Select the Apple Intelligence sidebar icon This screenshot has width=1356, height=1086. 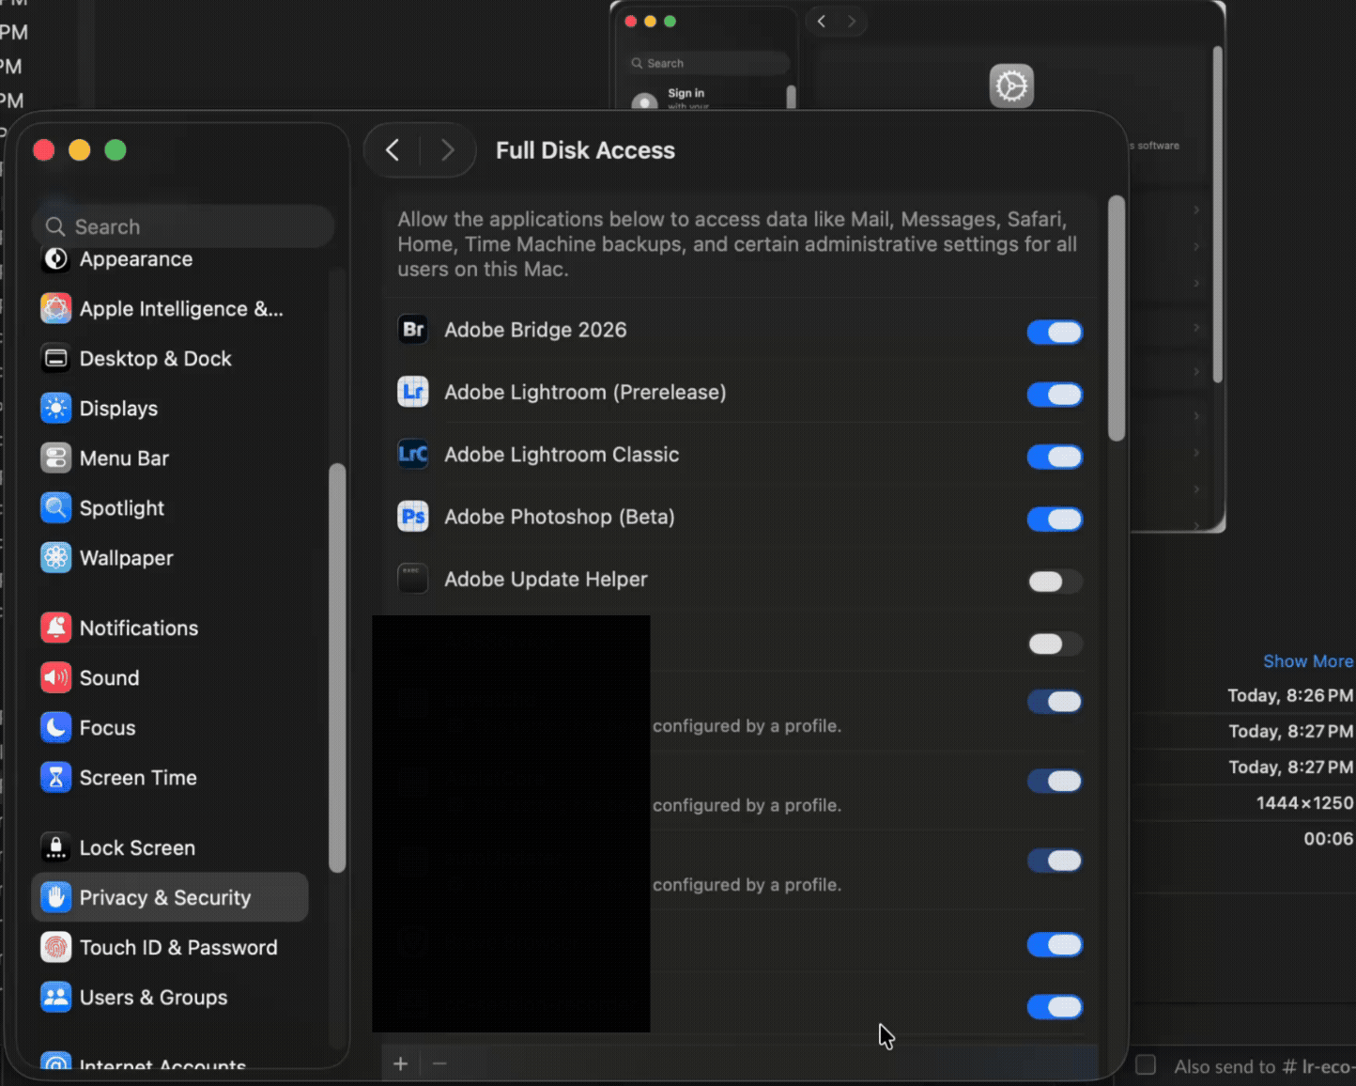(55, 309)
